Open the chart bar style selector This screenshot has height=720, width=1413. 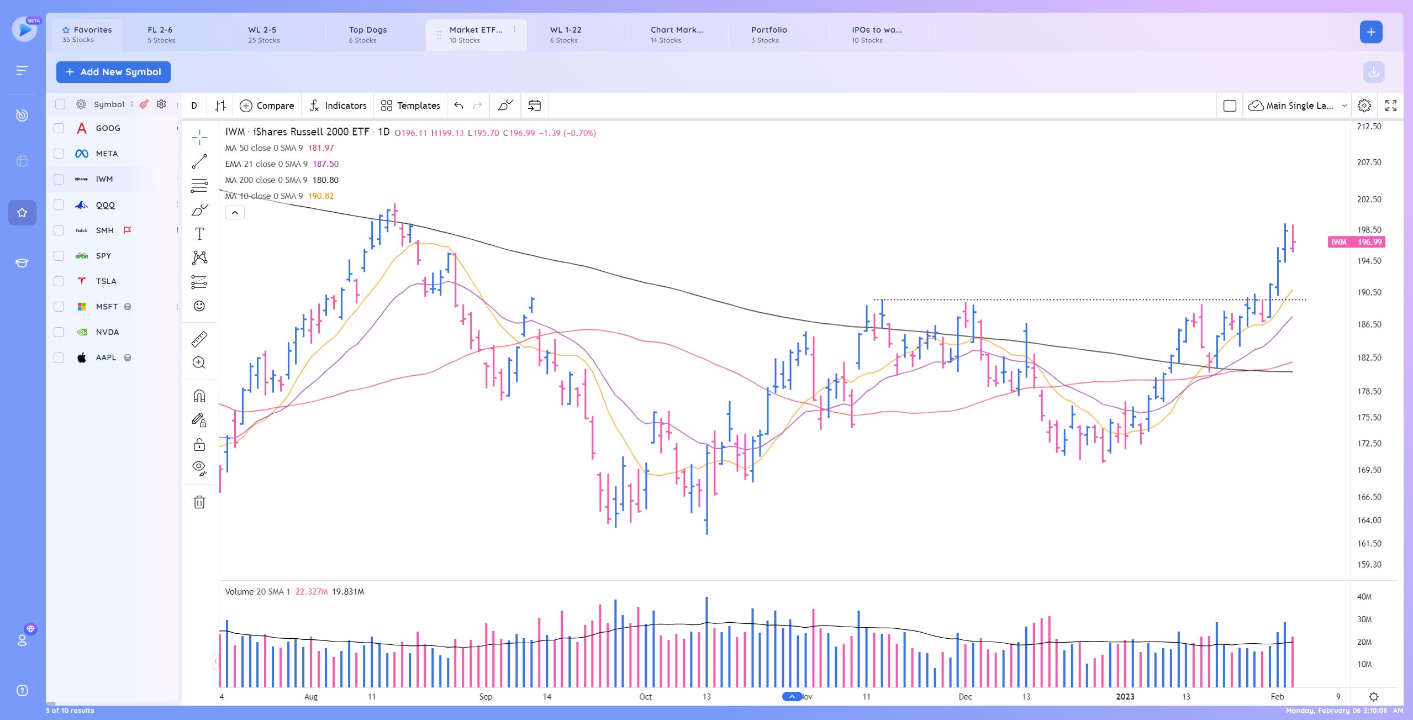[220, 106]
